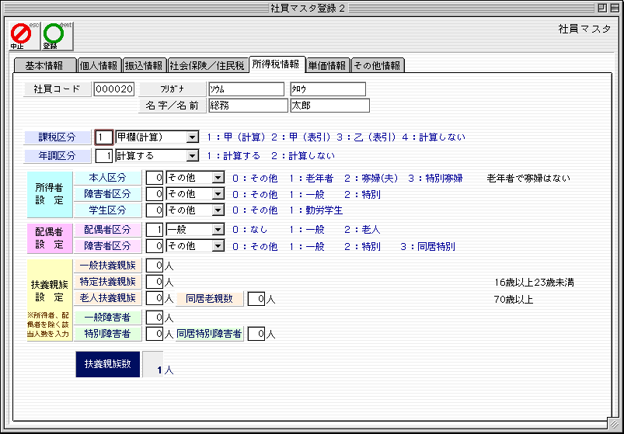Expand the 本人区分 dropdown
The image size is (624, 434).
(x=195, y=178)
